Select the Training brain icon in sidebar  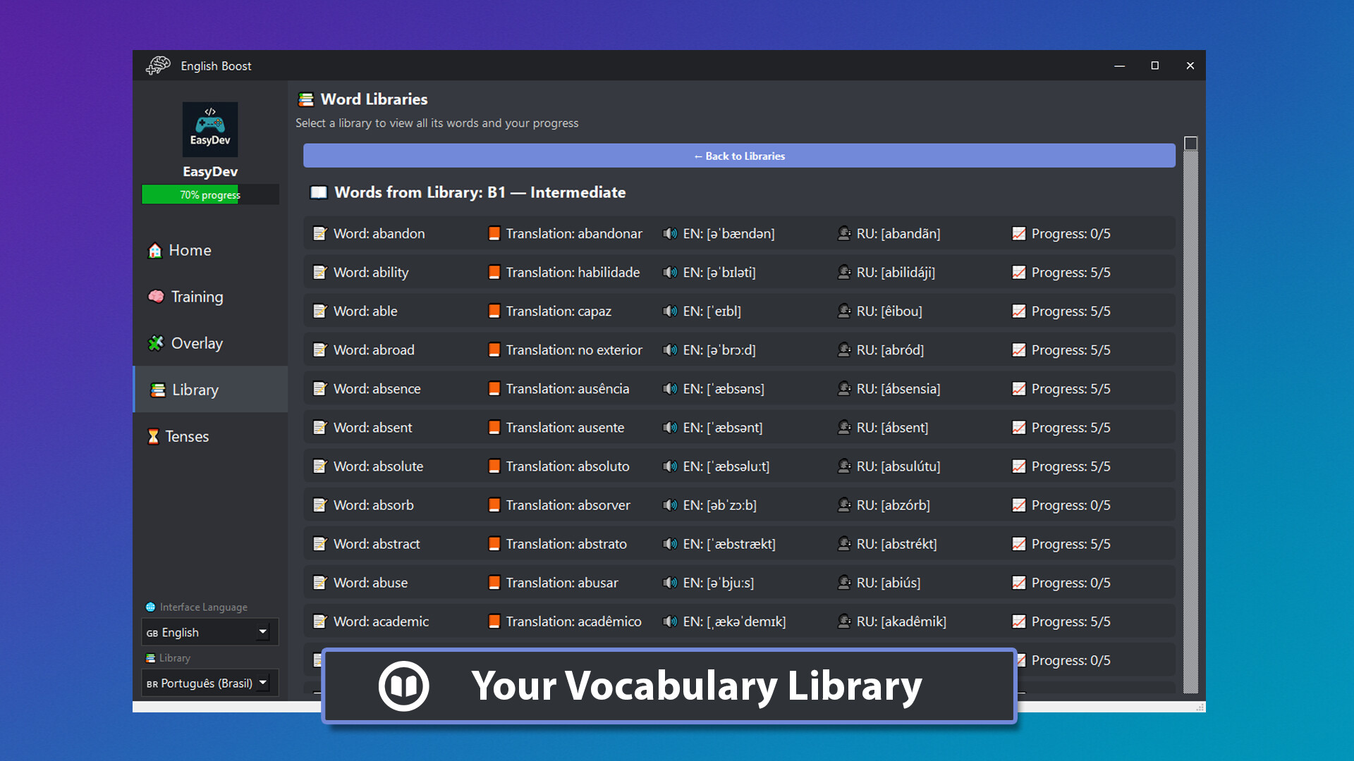point(154,297)
